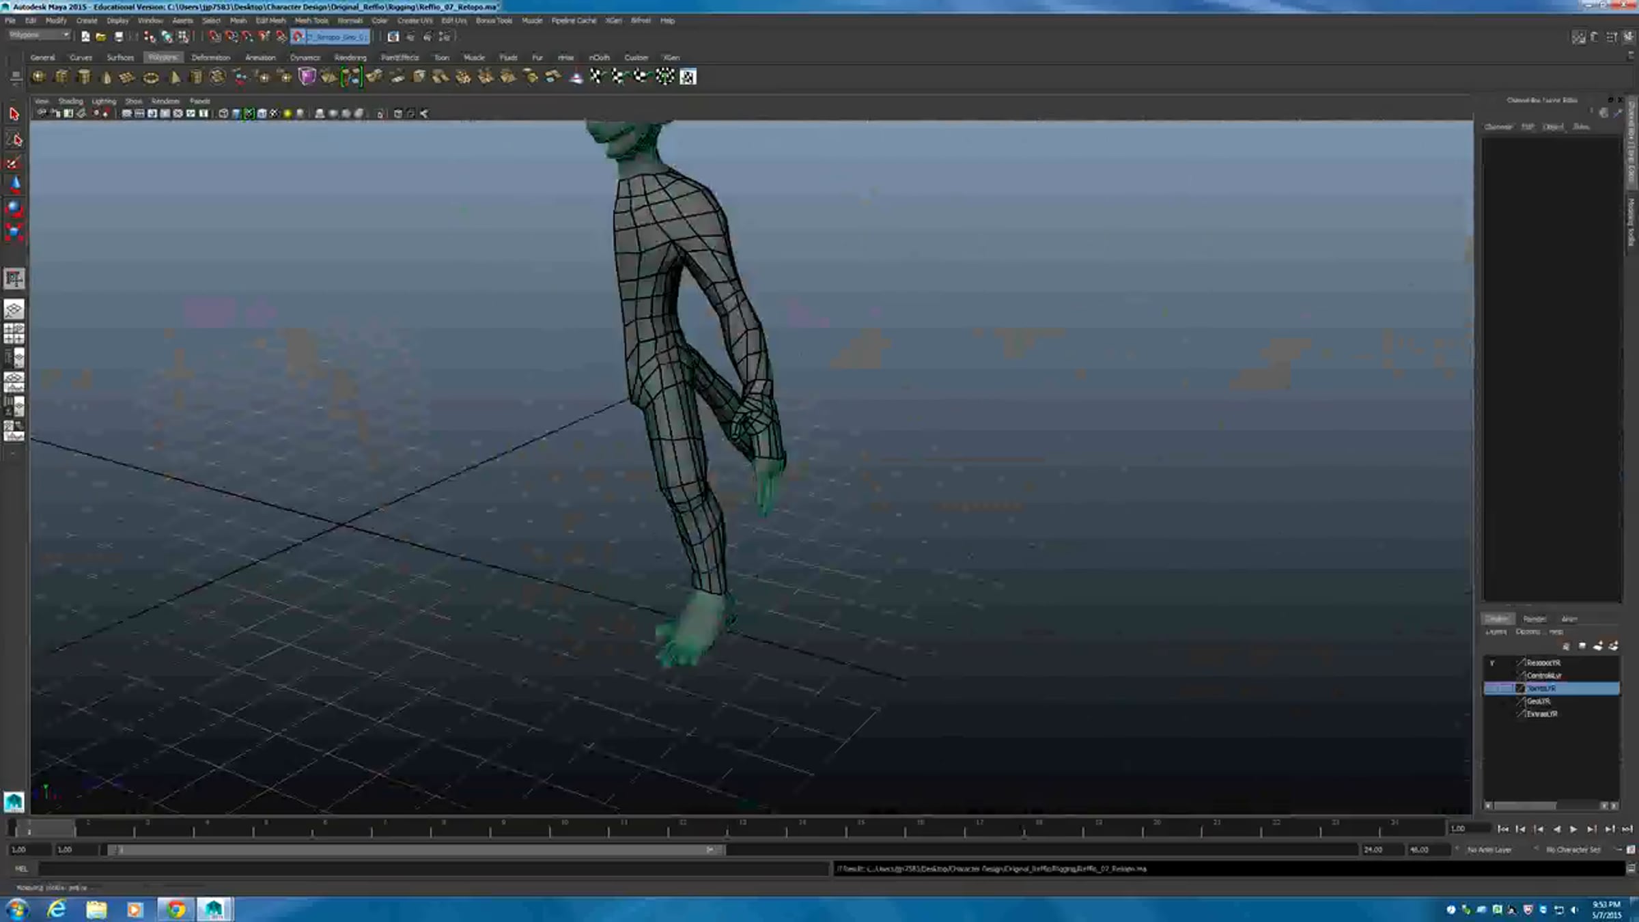Toggle the wireframe on shaded viewport button

tap(249, 114)
